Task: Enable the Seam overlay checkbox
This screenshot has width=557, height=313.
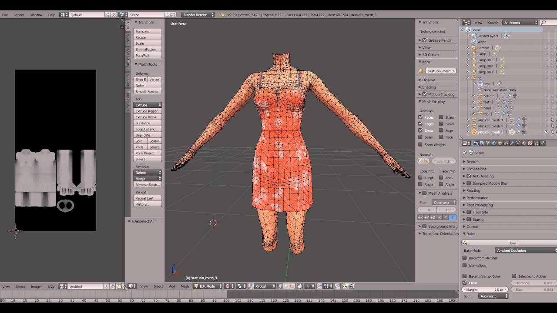Action: pos(420,137)
